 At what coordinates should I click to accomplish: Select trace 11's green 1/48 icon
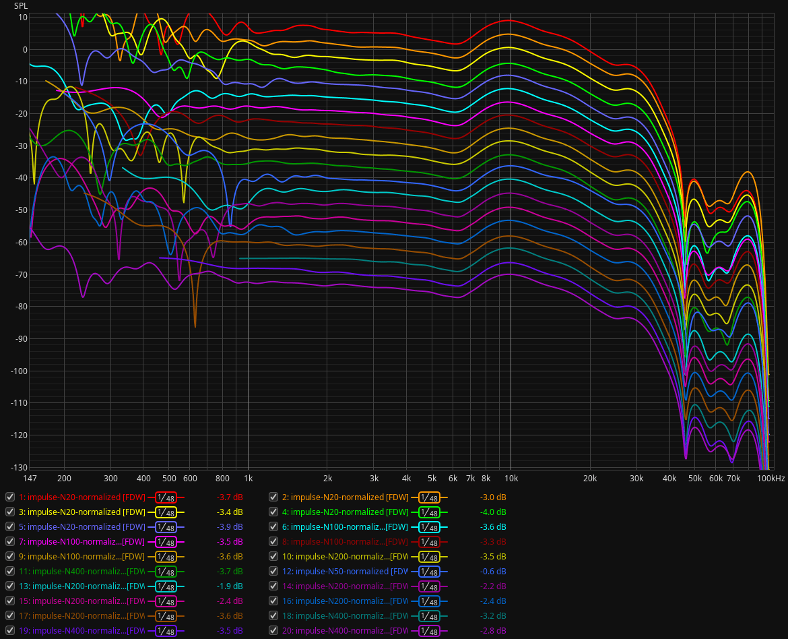(166, 572)
